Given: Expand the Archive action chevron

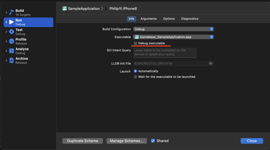Looking at the screenshot, I should coord(6,60).
